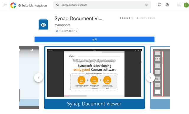
Task: Open the green S account avatar
Action: (186, 5)
